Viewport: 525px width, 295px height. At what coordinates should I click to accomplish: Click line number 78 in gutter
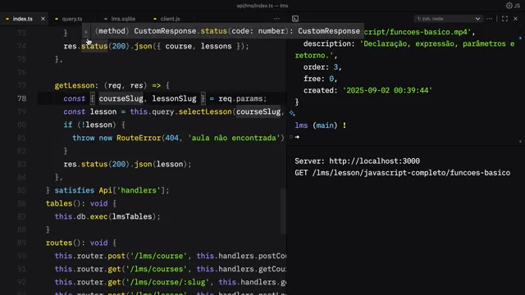[x=21, y=98]
